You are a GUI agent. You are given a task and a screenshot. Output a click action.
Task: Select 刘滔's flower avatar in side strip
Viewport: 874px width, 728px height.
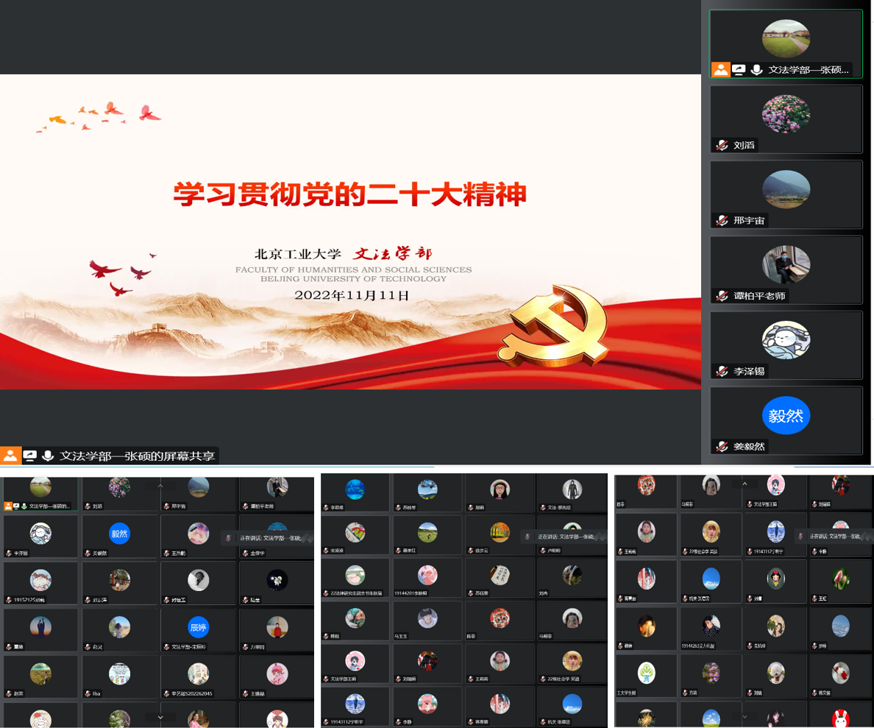786,114
